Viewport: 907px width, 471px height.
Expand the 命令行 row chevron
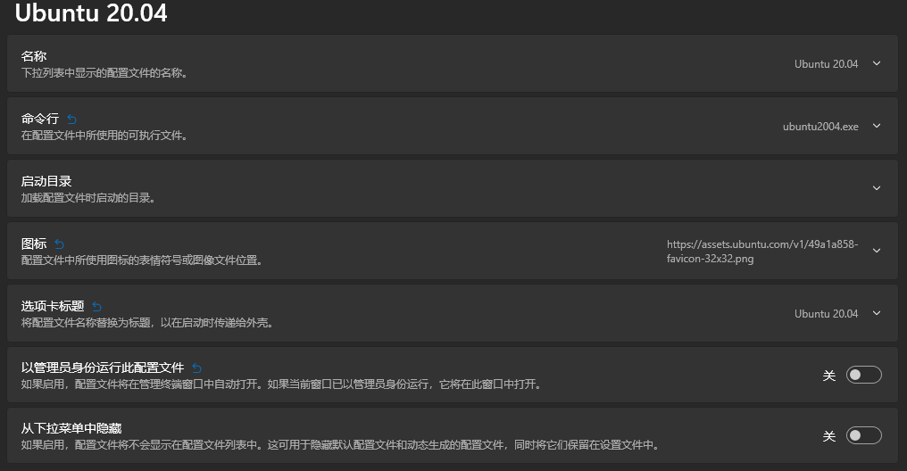pyautogui.click(x=877, y=126)
